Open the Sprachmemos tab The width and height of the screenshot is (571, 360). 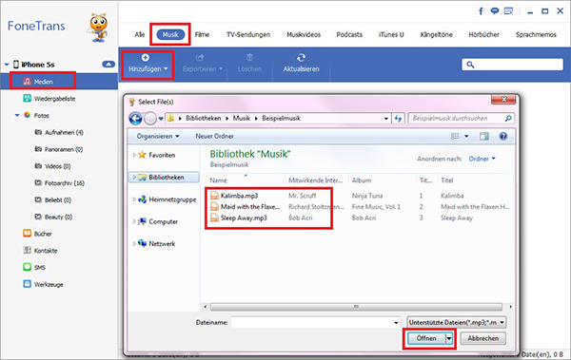pyautogui.click(x=536, y=34)
